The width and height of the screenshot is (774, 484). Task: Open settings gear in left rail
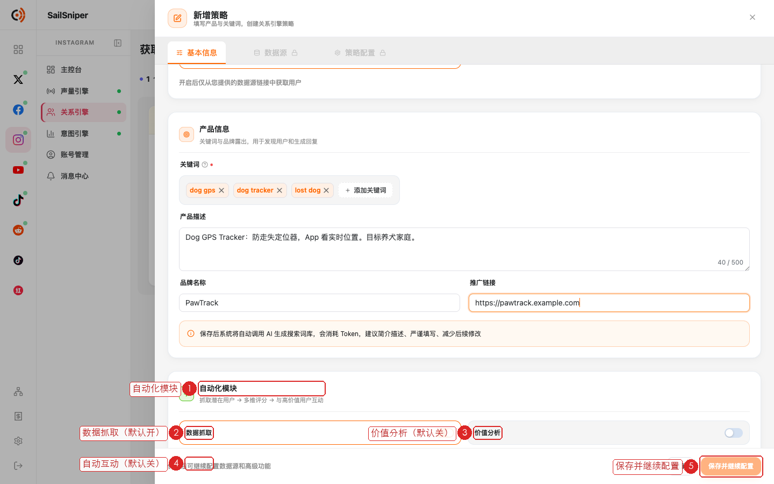[x=18, y=441]
